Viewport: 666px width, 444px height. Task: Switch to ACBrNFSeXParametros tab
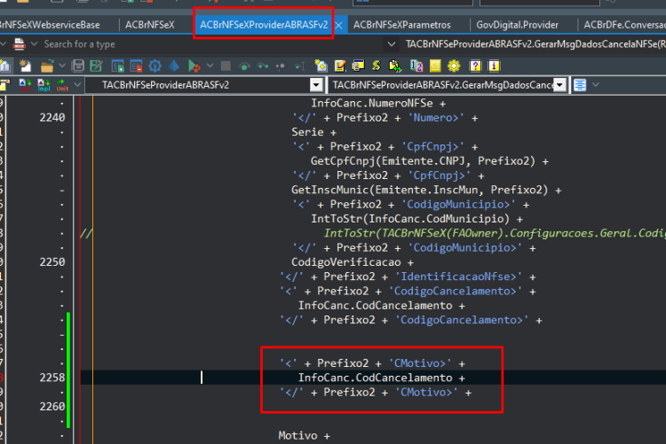coord(401,25)
